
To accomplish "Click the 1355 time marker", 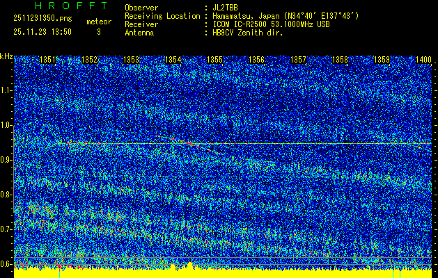I will tap(215, 60).
